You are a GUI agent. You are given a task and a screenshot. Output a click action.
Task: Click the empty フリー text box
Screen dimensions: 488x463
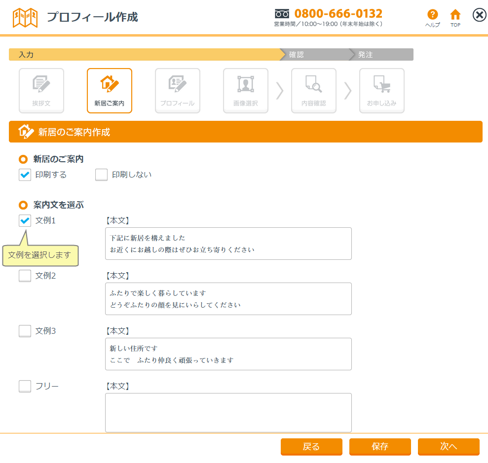point(228,412)
